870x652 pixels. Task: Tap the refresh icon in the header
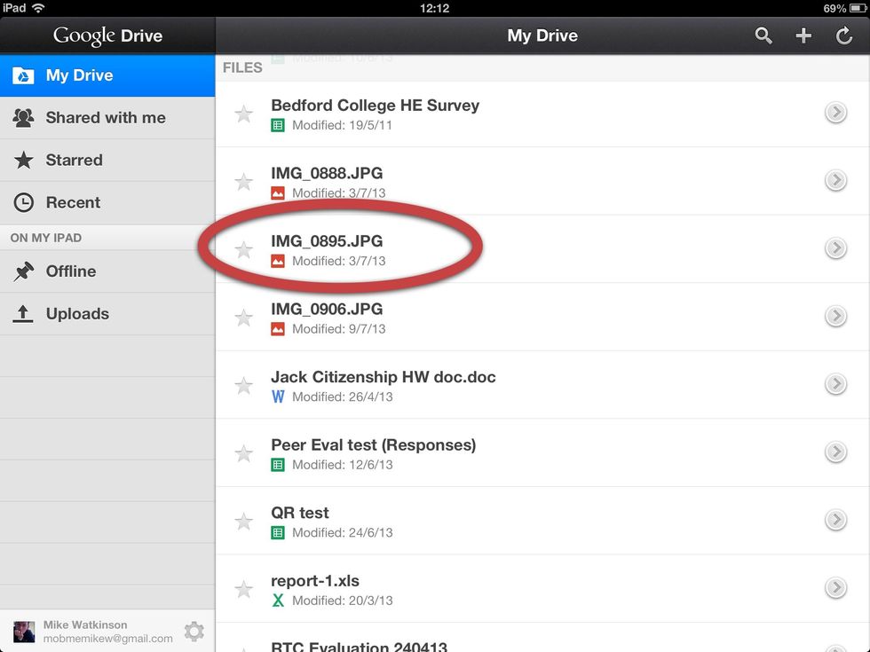[844, 35]
